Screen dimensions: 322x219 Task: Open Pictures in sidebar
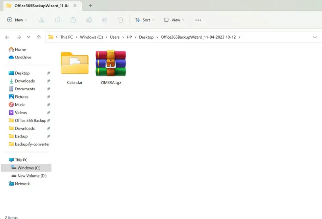(19, 97)
